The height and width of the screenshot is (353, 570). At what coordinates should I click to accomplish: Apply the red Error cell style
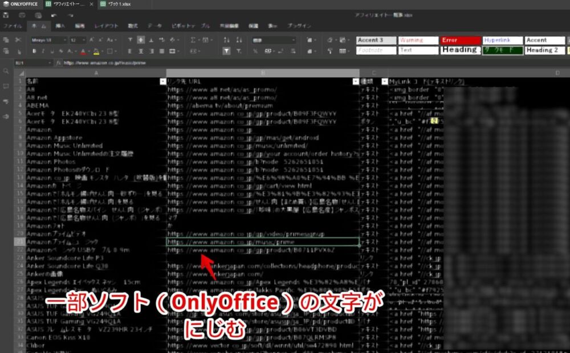461,40
